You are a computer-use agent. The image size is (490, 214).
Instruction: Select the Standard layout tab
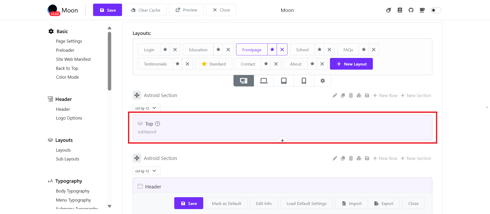[214, 64]
